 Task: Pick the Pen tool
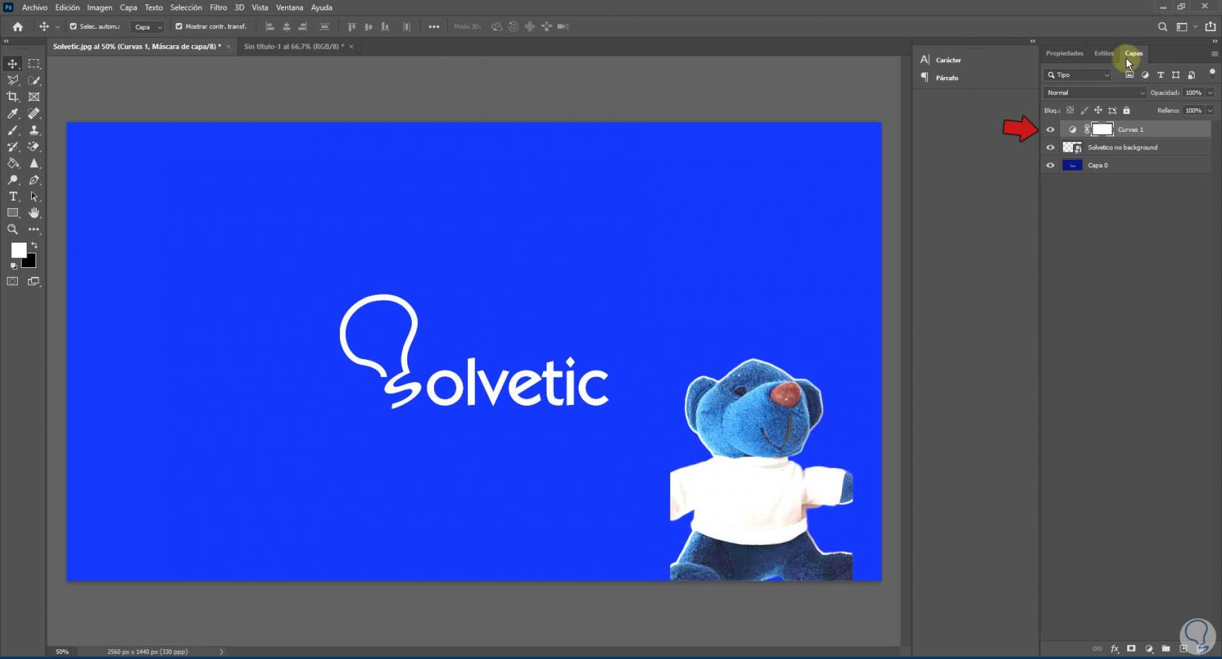tap(34, 180)
